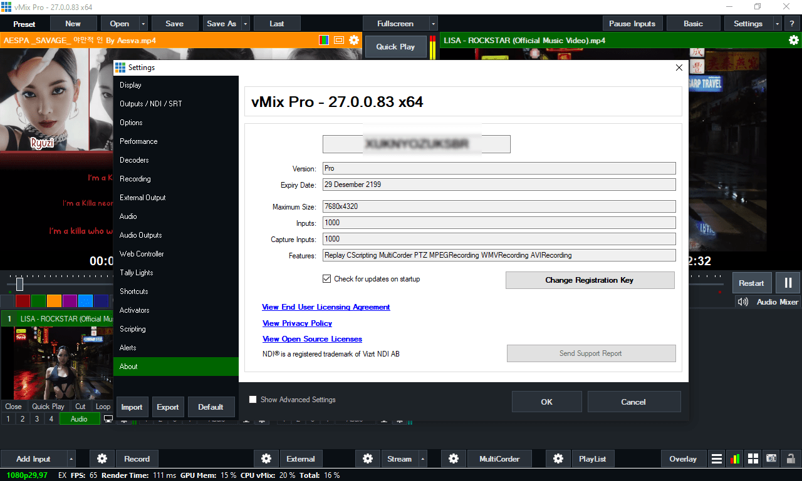Image resolution: width=802 pixels, height=481 pixels.
Task: Expand the arrow beside top Settings button
Action: tap(778, 24)
